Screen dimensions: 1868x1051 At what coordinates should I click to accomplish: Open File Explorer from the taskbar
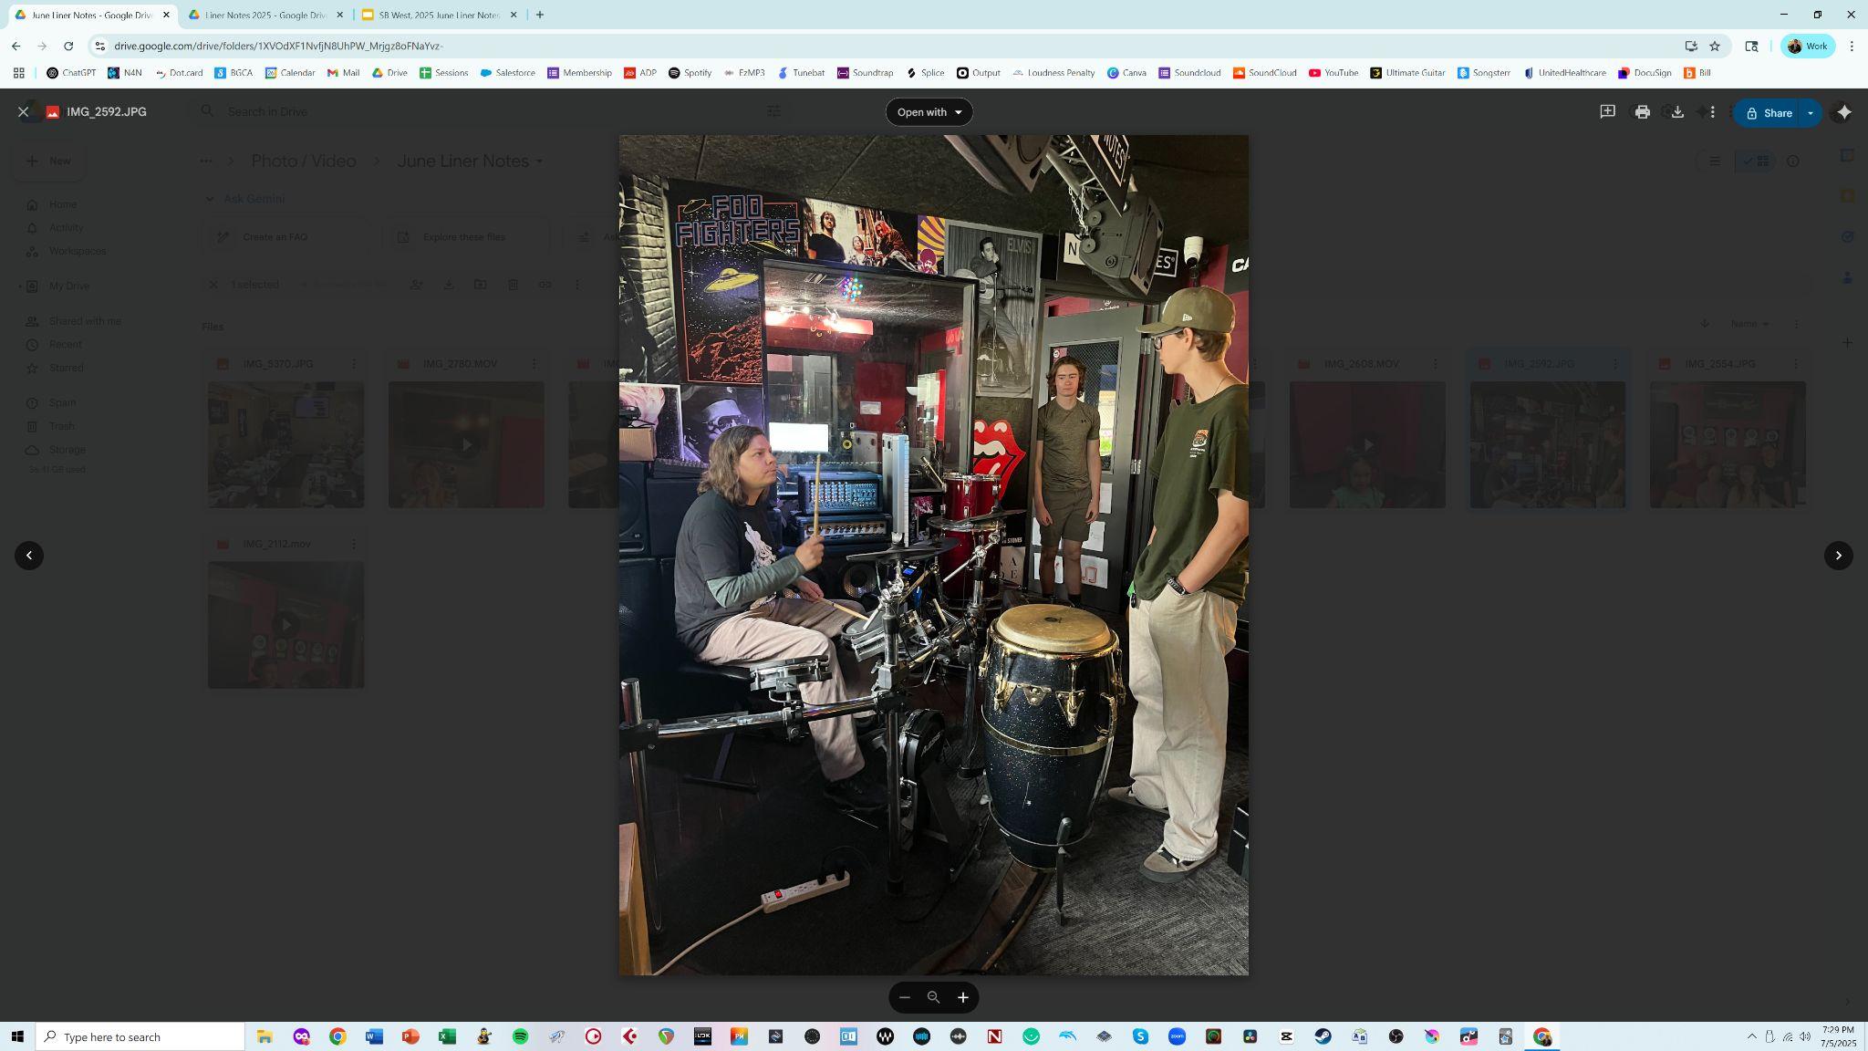(265, 1036)
